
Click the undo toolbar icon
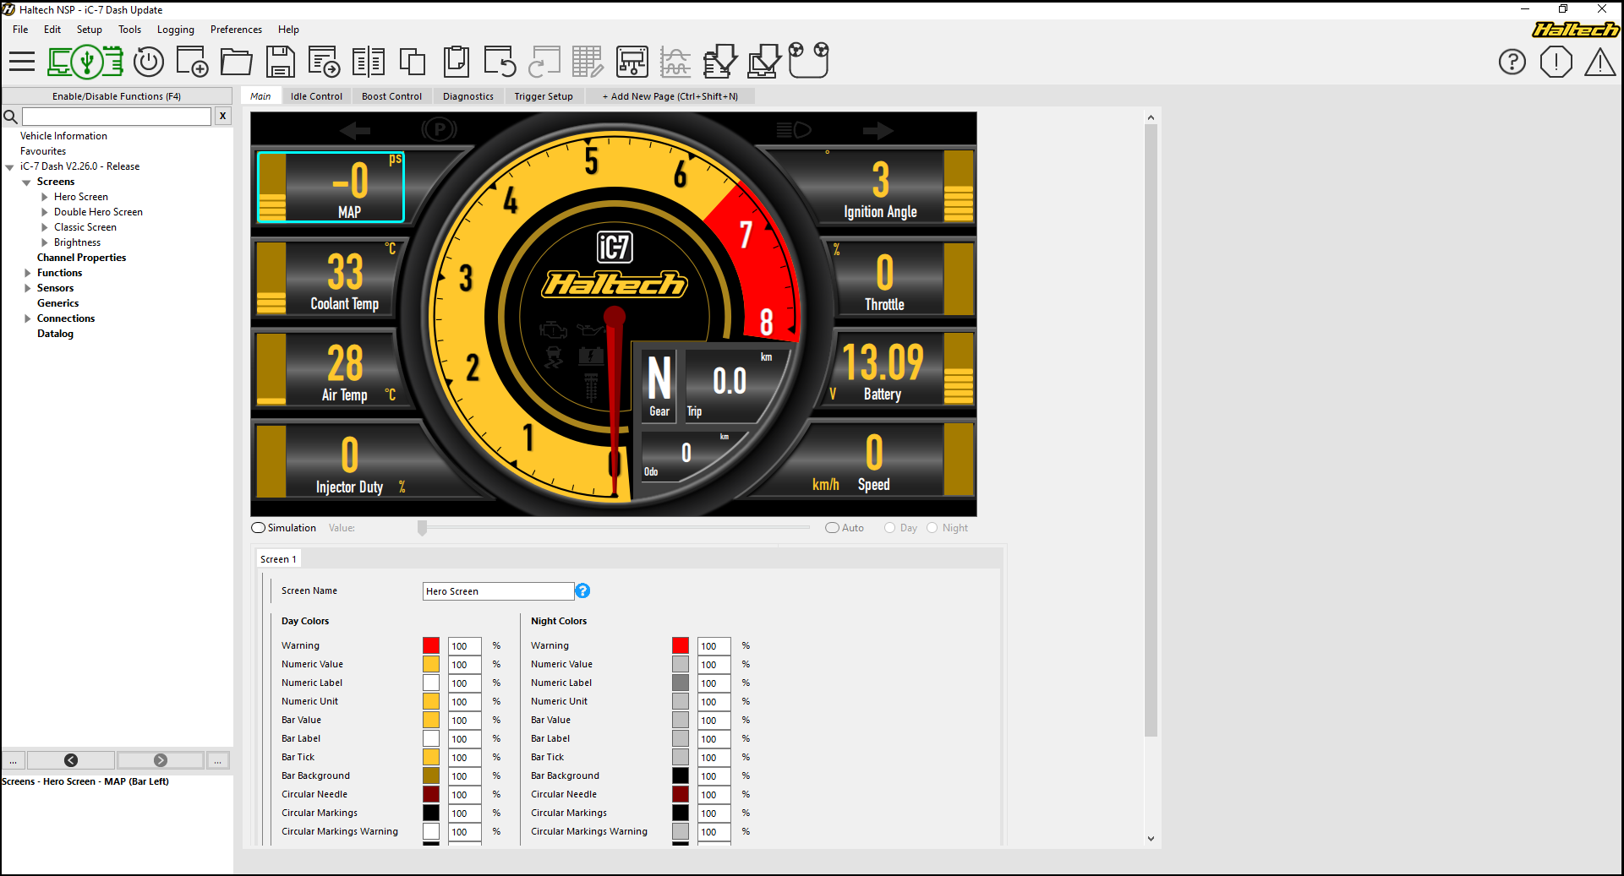(x=500, y=62)
